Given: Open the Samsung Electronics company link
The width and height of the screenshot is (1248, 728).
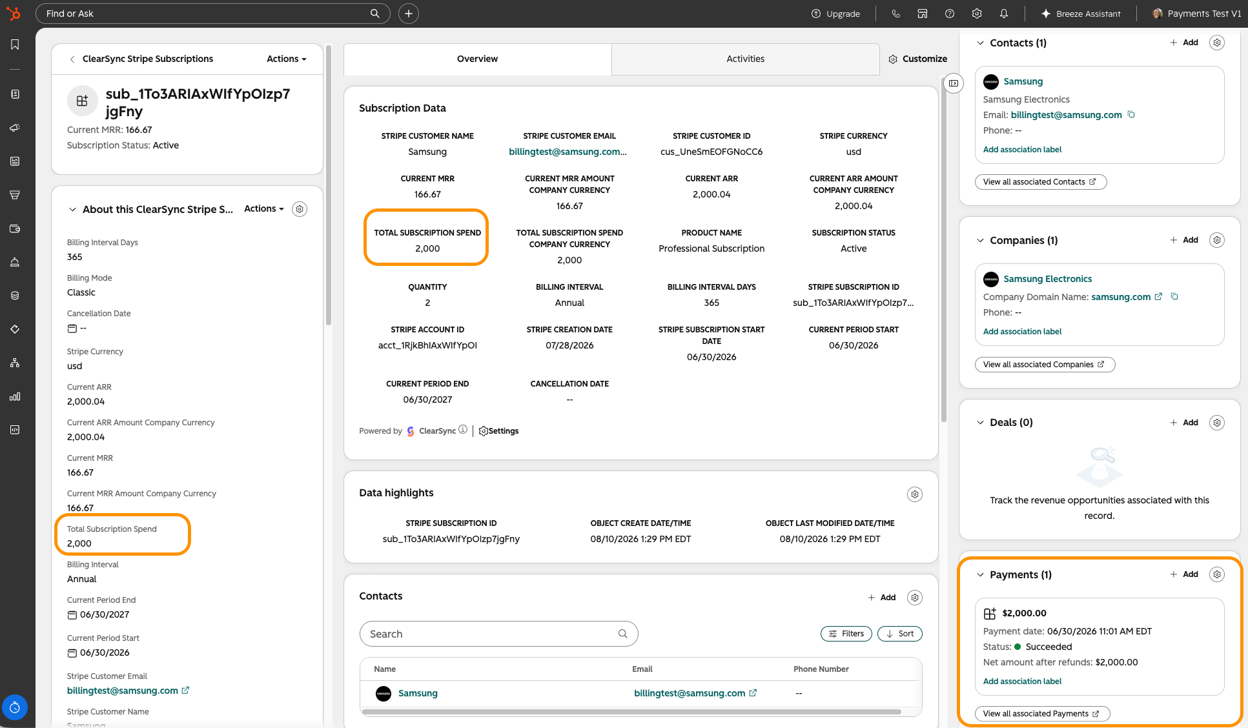Looking at the screenshot, I should point(1048,279).
